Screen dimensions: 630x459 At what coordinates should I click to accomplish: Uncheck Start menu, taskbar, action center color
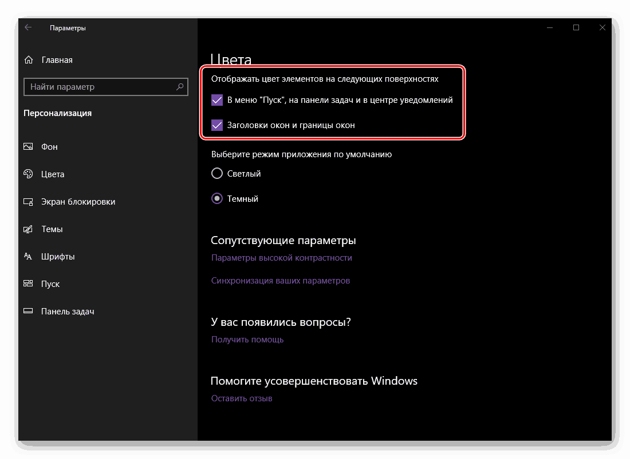click(x=217, y=100)
